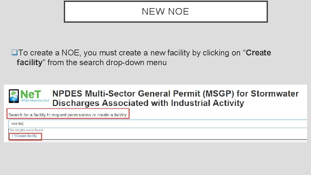Click the green "NeT" logo lettering
Screen dimensions: 311x175
pyautogui.click(x=31, y=94)
